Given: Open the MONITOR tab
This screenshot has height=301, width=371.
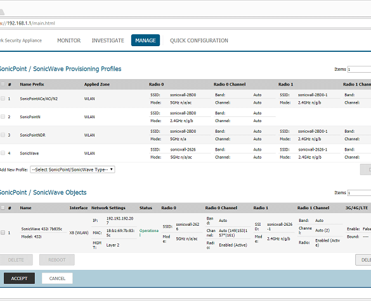Looking at the screenshot, I should [x=69, y=40].
